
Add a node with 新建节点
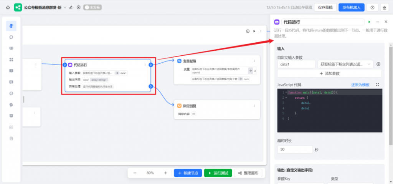188,173
